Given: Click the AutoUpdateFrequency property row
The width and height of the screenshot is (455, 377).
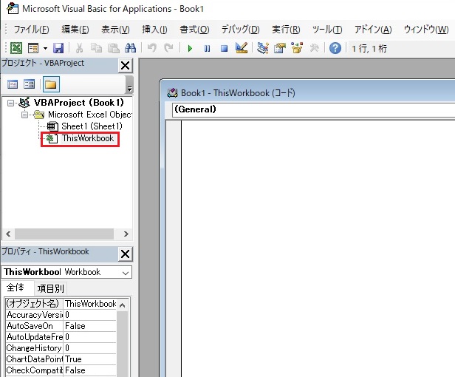Looking at the screenshot, I should click(x=61, y=337).
